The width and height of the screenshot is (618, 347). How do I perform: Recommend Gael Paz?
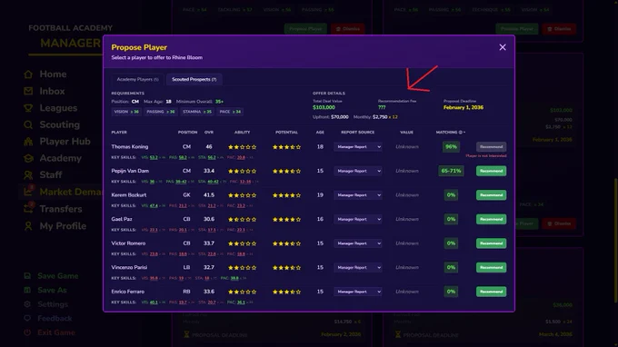491,219
